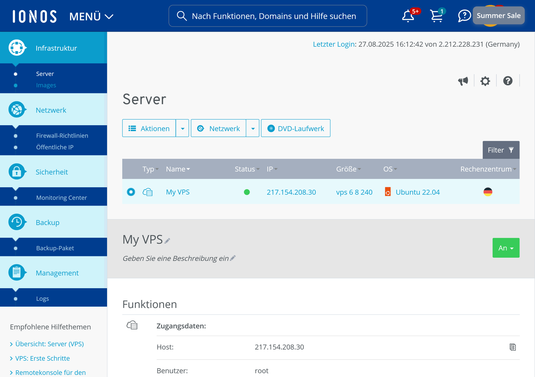This screenshot has height=377, width=535.
Task: Type in the search field at the top
Action: [x=267, y=16]
